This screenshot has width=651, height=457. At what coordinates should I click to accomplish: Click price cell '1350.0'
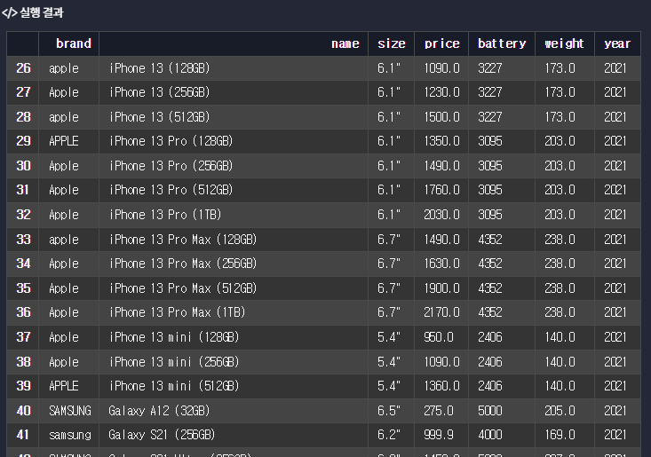441,141
